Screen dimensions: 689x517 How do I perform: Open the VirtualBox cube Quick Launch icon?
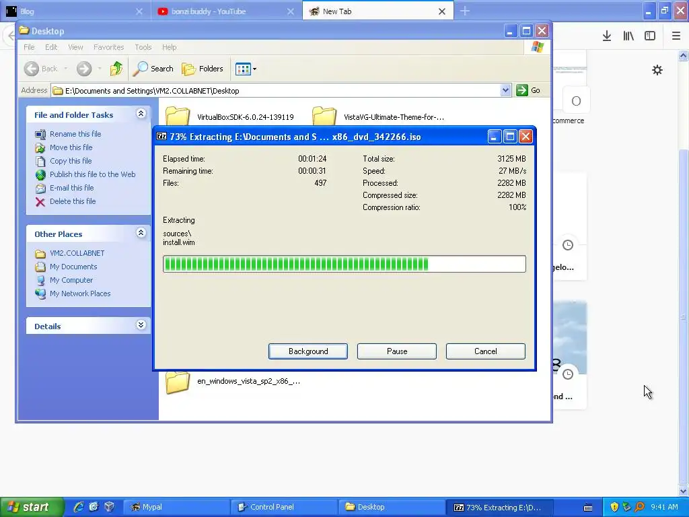109,507
